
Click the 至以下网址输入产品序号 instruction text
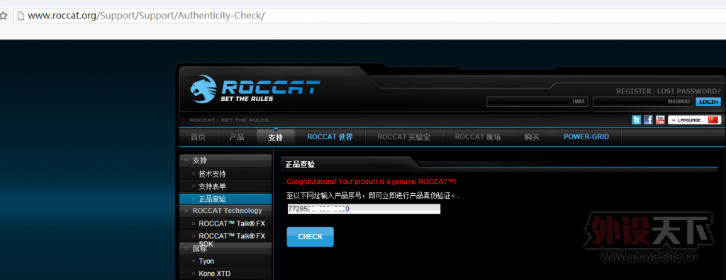pyautogui.click(x=373, y=196)
